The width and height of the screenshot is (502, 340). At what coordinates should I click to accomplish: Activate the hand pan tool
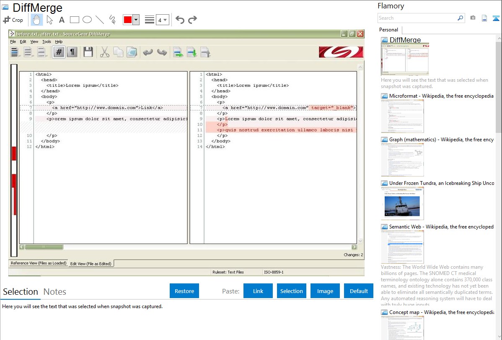[x=36, y=20]
